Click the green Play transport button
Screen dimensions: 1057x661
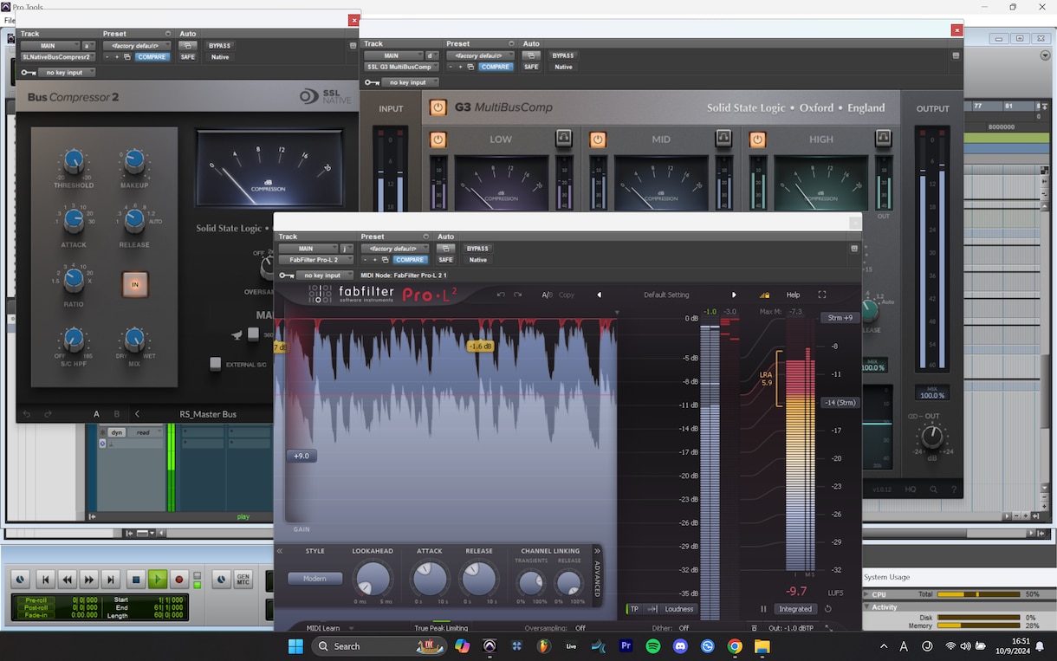tap(158, 580)
